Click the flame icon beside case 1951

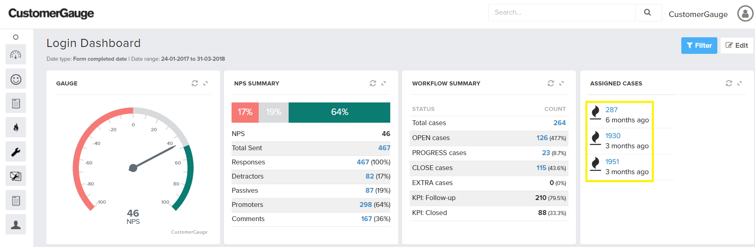pyautogui.click(x=595, y=164)
